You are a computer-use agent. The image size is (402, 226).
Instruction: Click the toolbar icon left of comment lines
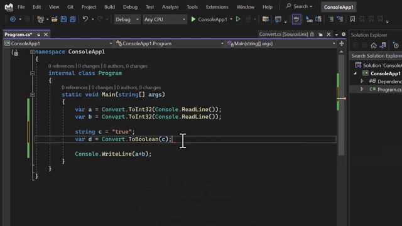click(x=318, y=19)
